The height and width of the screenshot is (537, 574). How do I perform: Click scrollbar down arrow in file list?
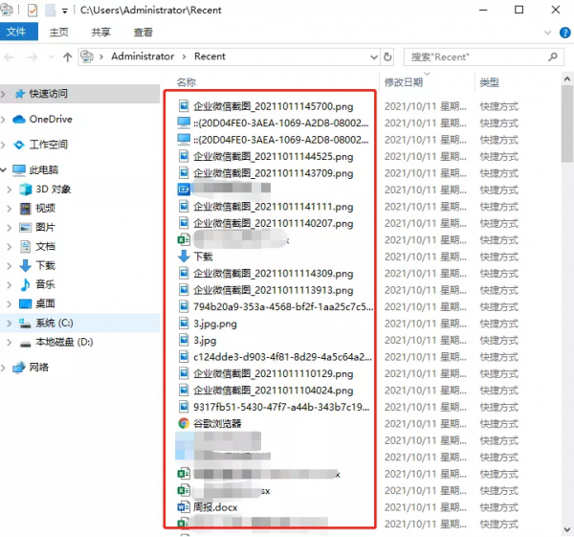click(567, 529)
